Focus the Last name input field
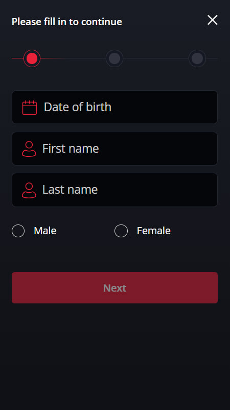The height and width of the screenshot is (410, 230). point(114,190)
